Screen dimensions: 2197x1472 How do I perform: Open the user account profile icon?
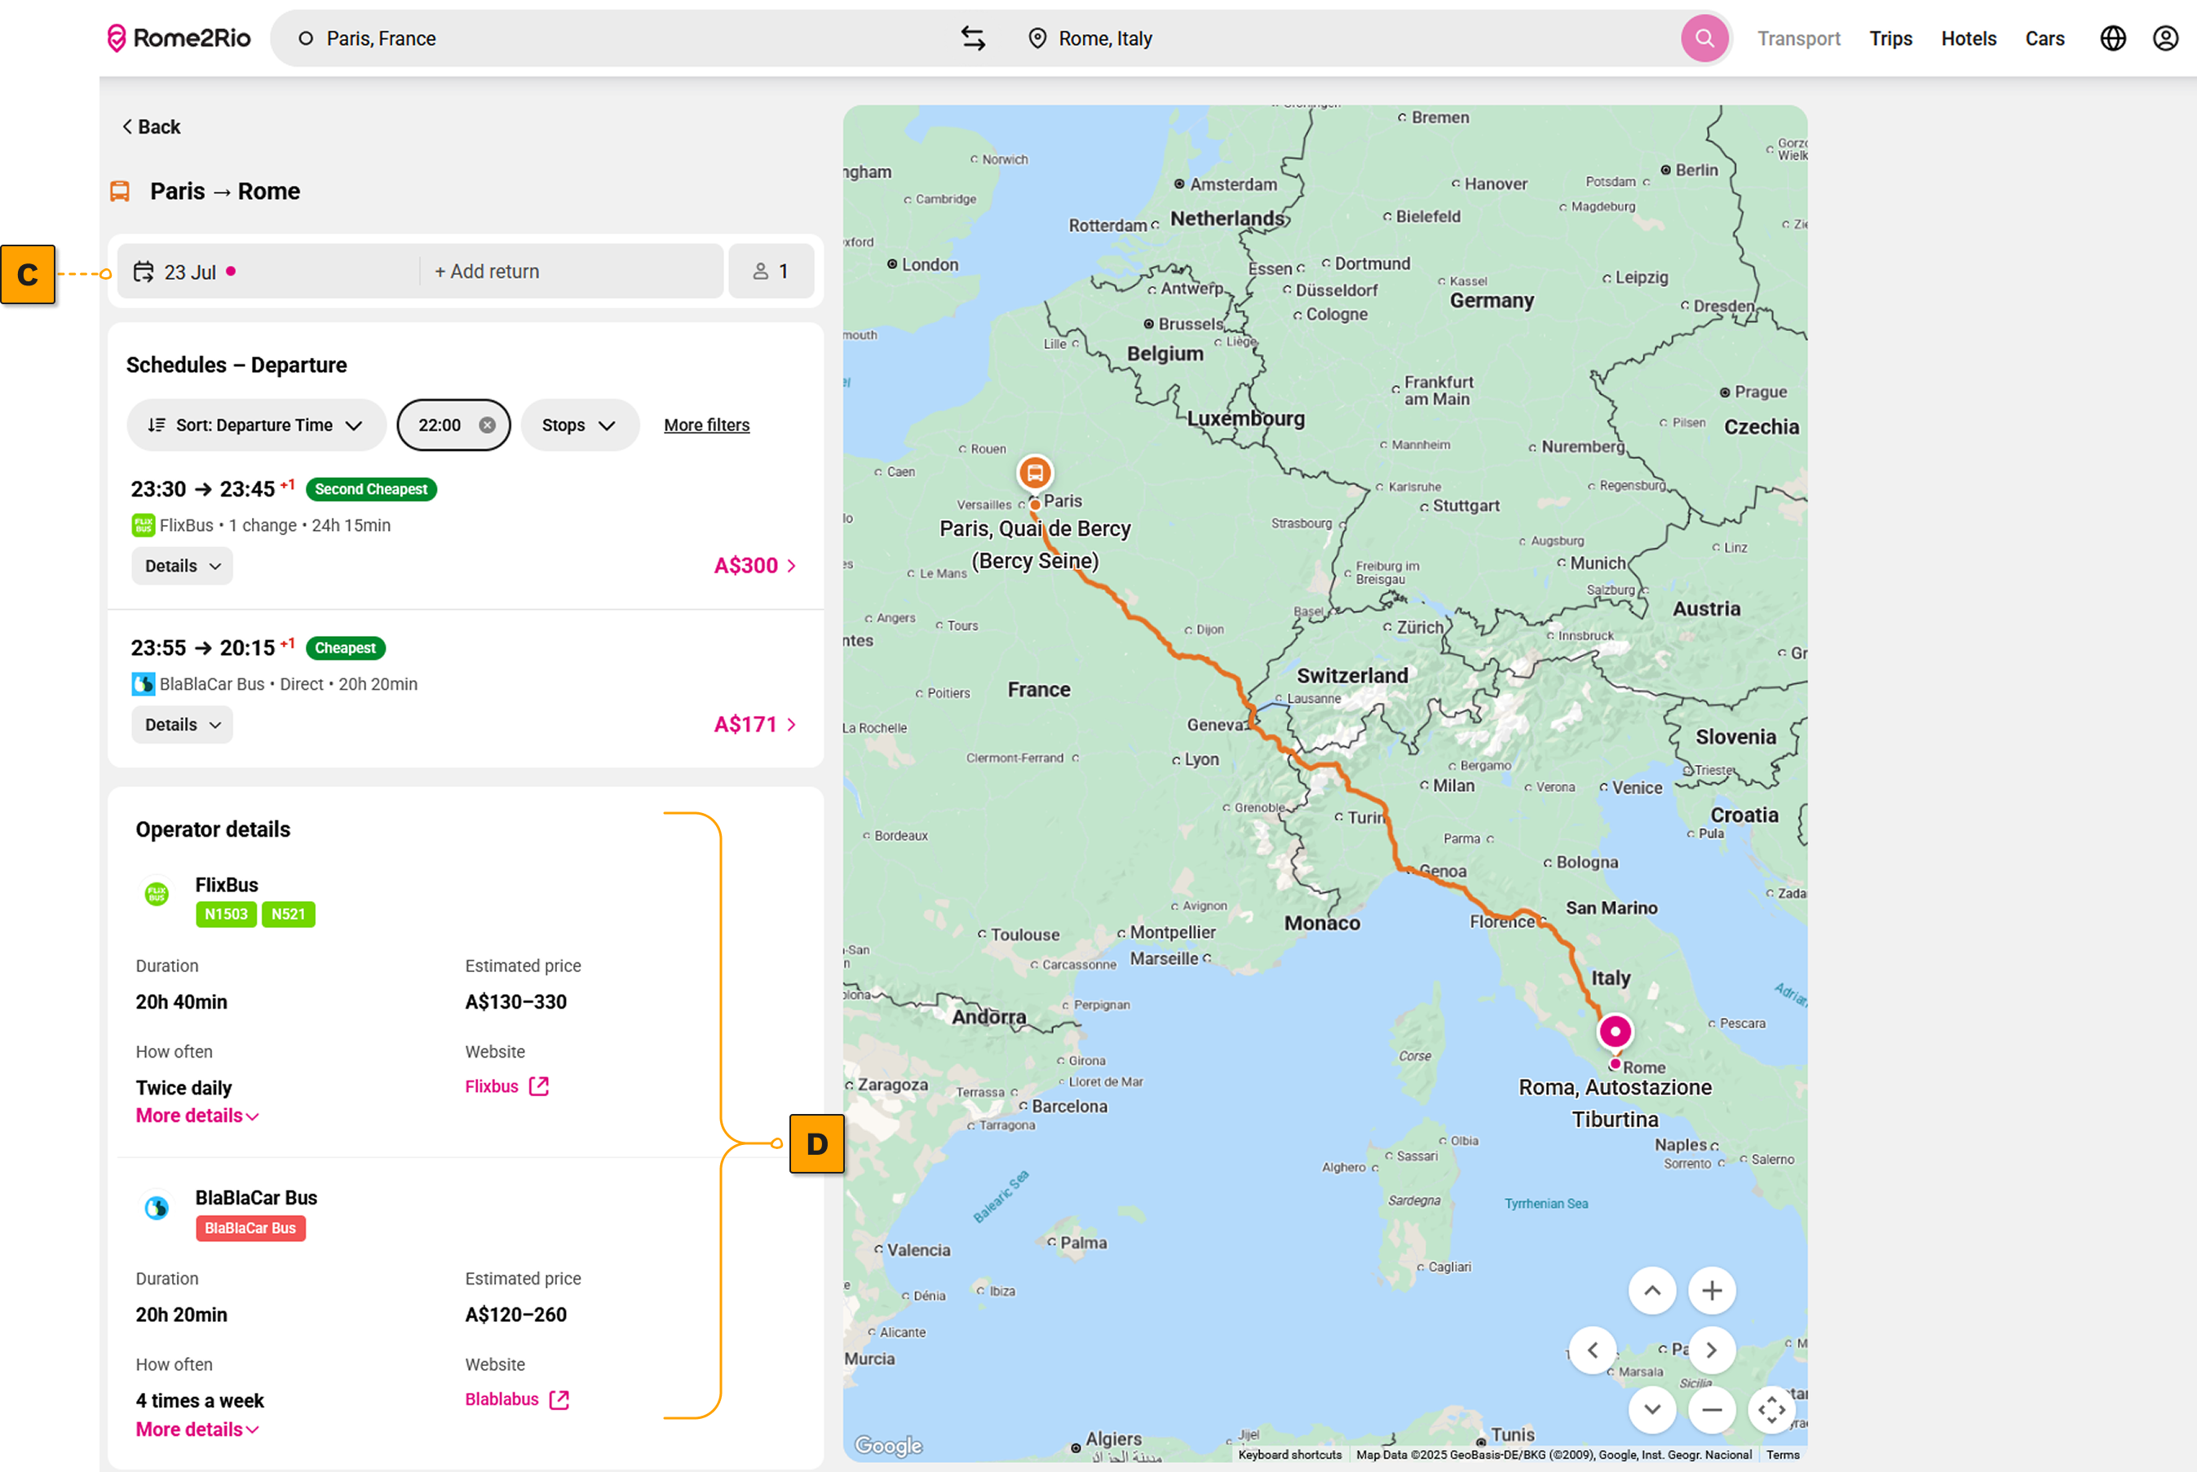tap(2165, 38)
